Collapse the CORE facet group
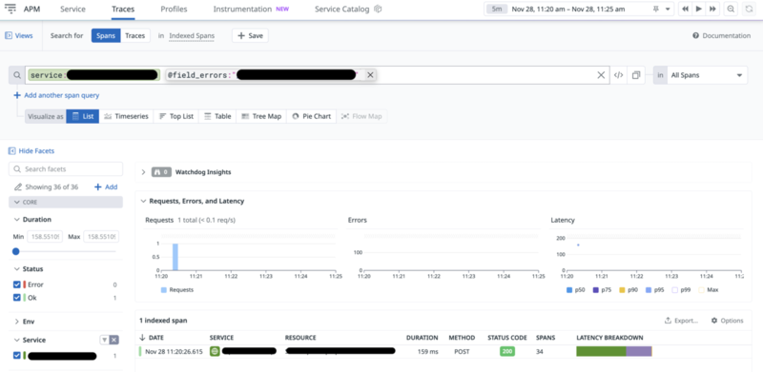Screen dimensions: 763x372 coord(16,202)
